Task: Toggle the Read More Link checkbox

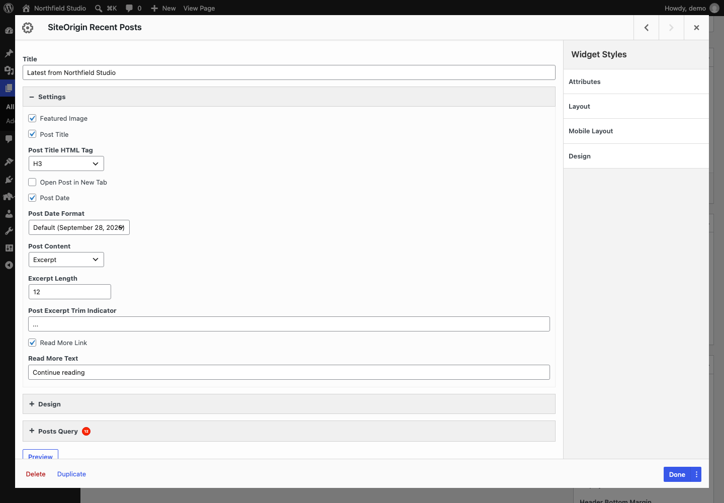Action: pos(32,343)
